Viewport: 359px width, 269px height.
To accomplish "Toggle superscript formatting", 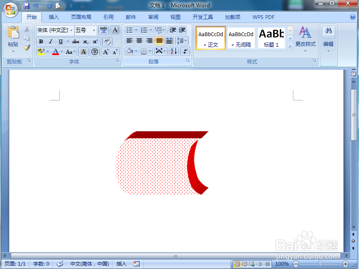I will (95, 42).
